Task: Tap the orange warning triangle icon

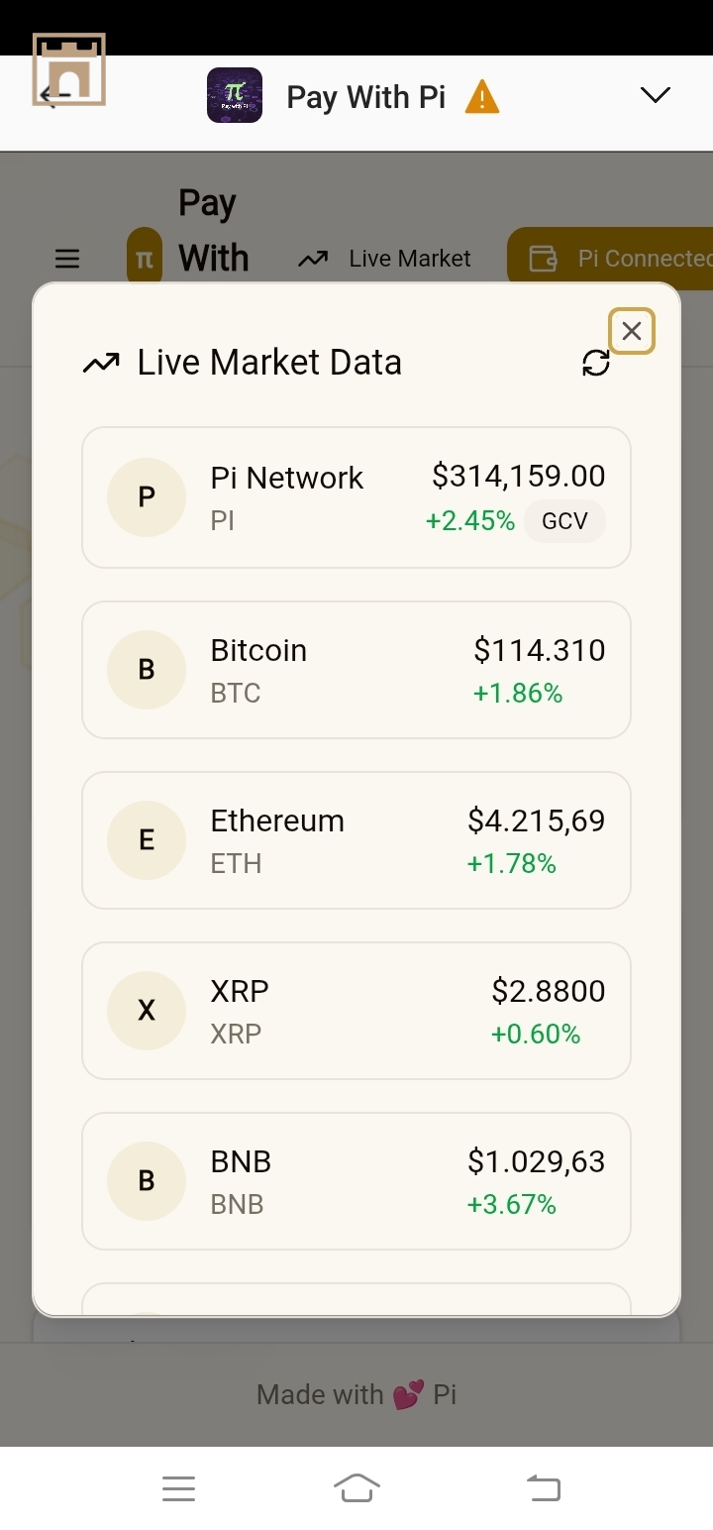Action: pyautogui.click(x=482, y=98)
